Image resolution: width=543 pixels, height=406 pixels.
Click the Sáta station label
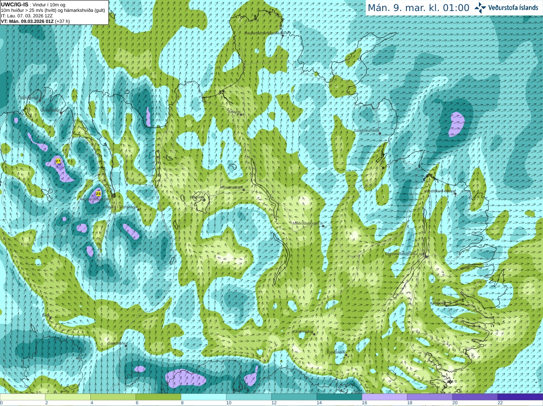(45, 315)
